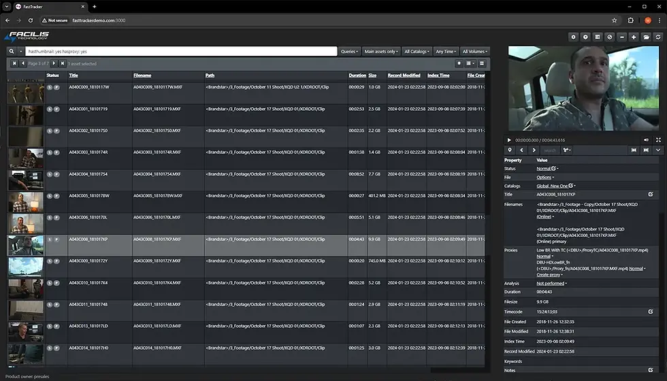Image resolution: width=667 pixels, height=381 pixels.
Task: Toggle P status badge for A043C003_1810174R
Action: tap(56, 152)
